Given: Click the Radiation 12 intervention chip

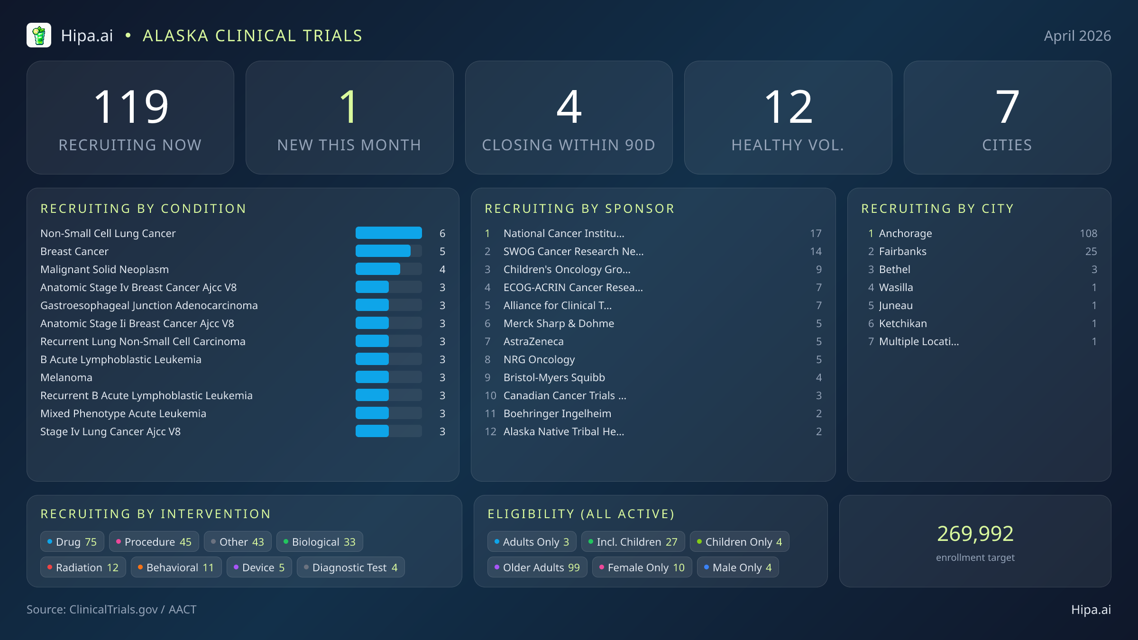Looking at the screenshot, I should click(x=83, y=567).
